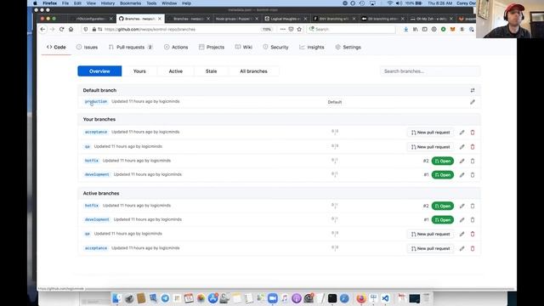This screenshot has height=306, width=544.
Task: Delete acceptance branch in Active branches
Action: [x=473, y=249]
